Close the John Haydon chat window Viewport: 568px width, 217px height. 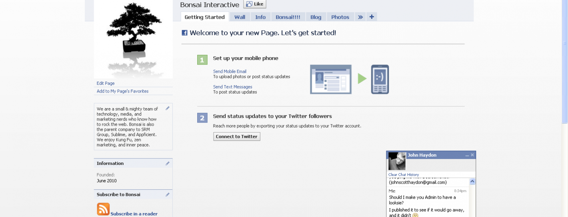[x=472, y=155]
